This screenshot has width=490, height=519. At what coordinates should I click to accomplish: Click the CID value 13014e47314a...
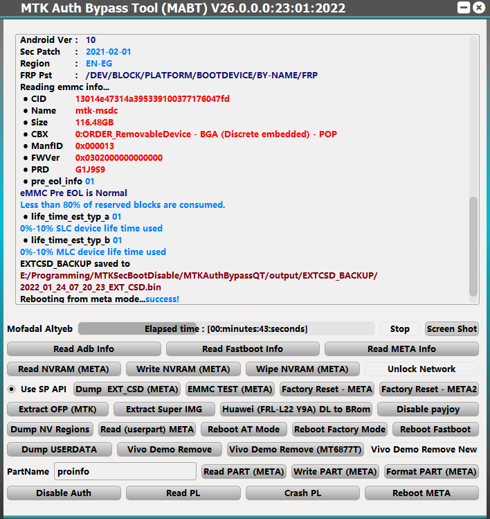pos(152,99)
